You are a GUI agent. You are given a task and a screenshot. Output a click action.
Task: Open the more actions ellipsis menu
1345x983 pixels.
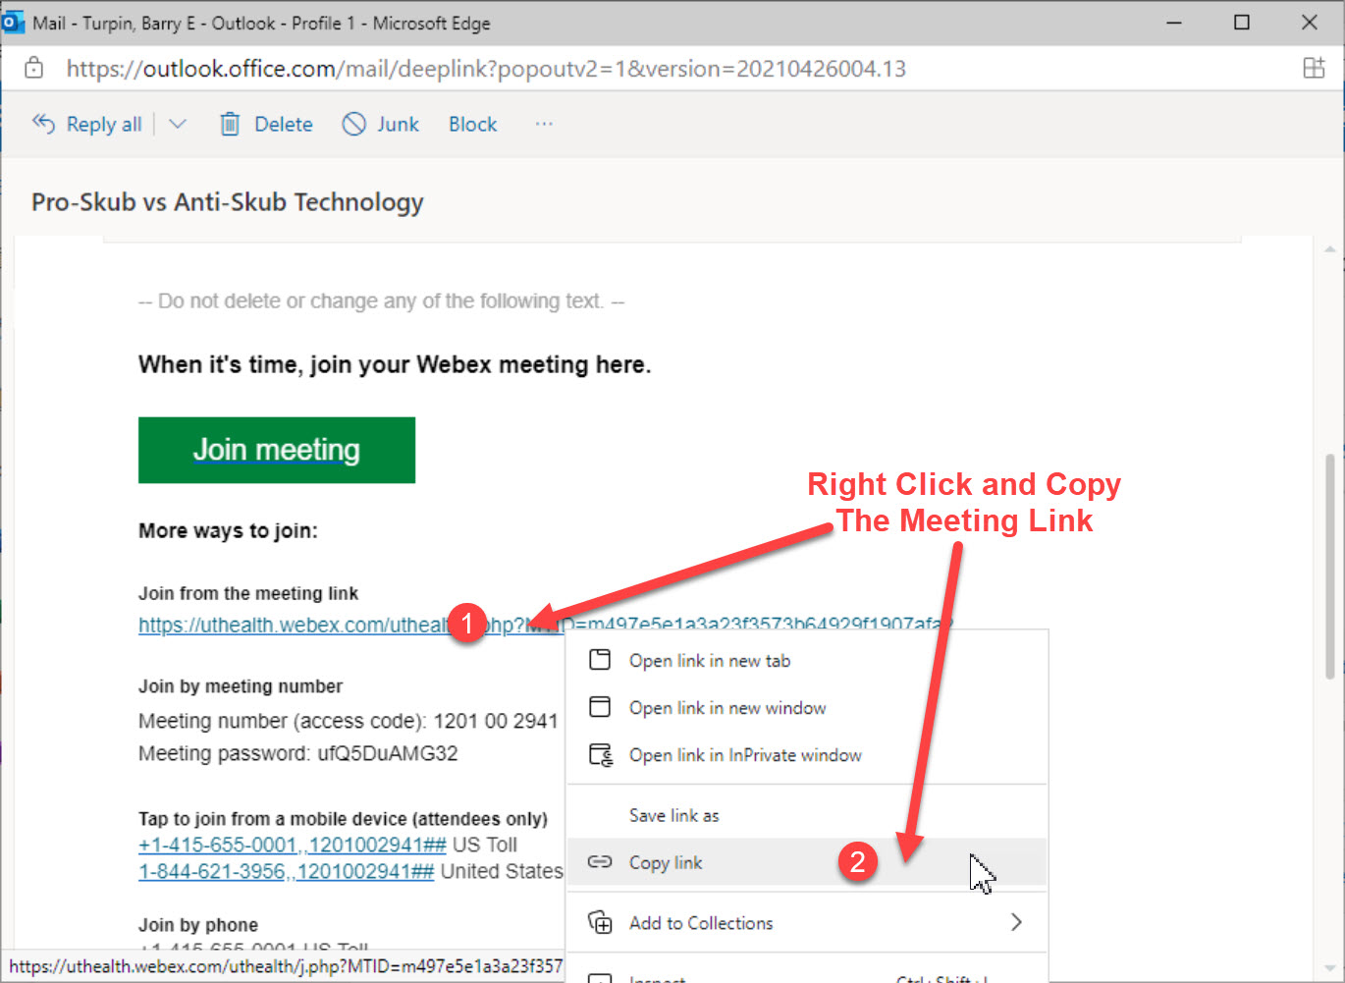pyautogui.click(x=544, y=124)
